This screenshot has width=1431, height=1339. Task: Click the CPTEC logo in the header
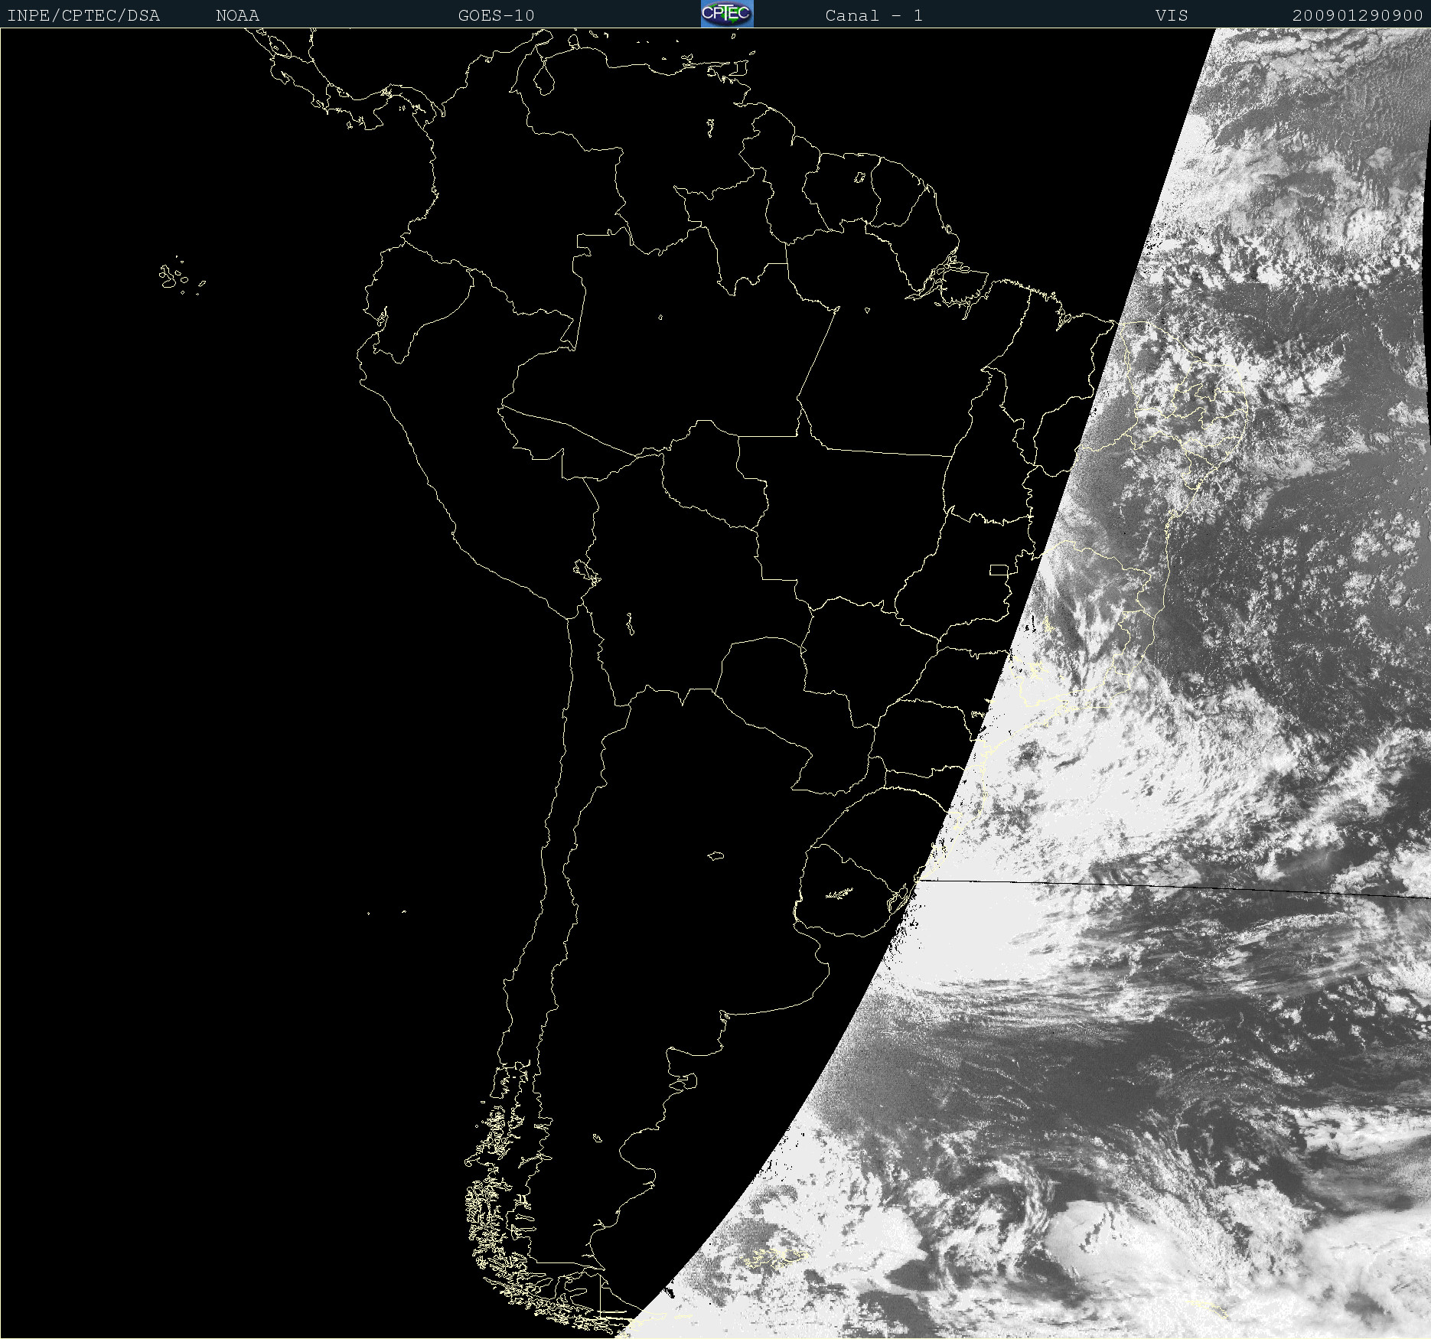(x=727, y=14)
